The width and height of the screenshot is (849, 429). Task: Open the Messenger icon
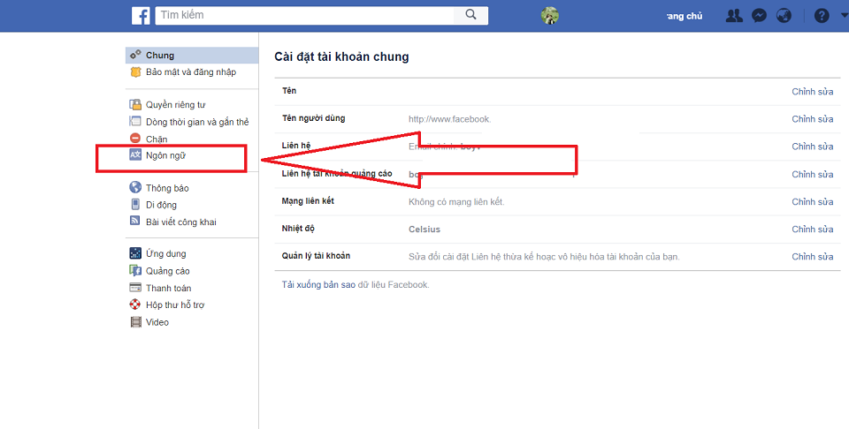(759, 16)
